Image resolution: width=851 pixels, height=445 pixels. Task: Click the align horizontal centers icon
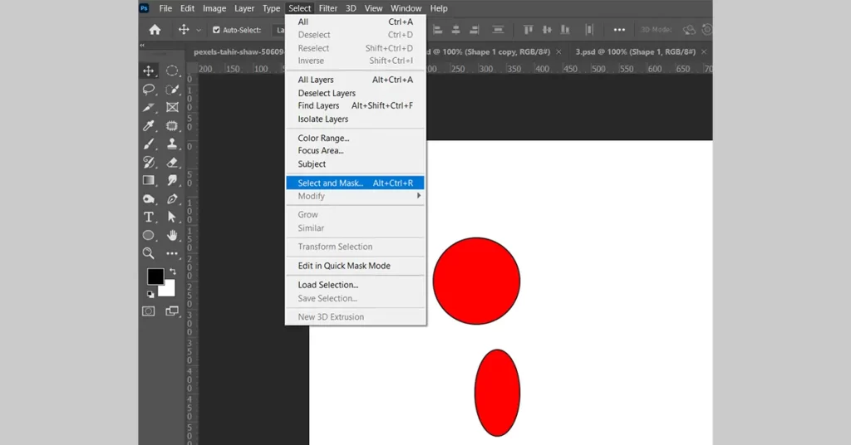point(456,30)
